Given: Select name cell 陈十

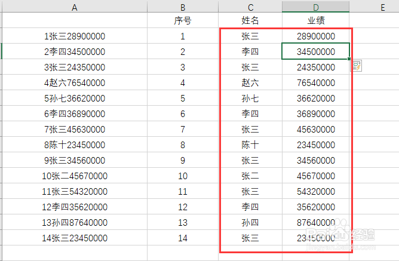Looking at the screenshot, I should [x=250, y=145].
